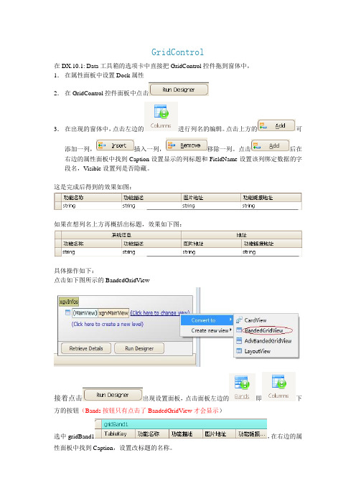Click Run Designer button in step 2
The image size is (356, 503).
[x=179, y=90]
